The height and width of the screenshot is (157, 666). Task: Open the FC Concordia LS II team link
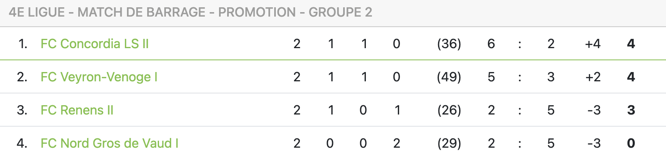click(95, 44)
